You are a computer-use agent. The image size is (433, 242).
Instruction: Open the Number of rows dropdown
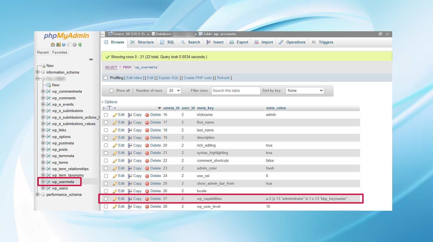(174, 91)
